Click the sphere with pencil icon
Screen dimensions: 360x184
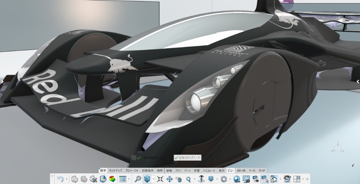[x=287, y=179]
